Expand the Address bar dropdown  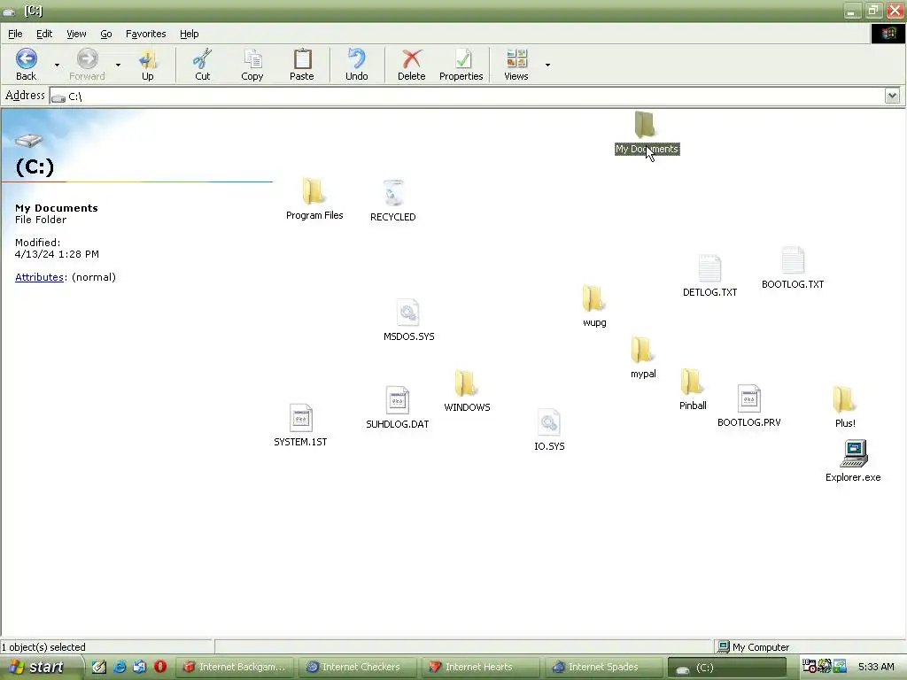(892, 96)
